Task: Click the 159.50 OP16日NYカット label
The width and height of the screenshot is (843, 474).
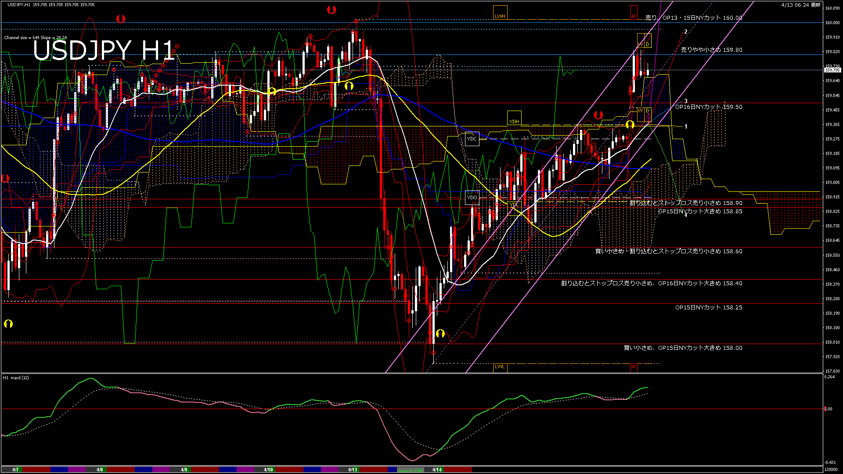Action: pos(708,107)
